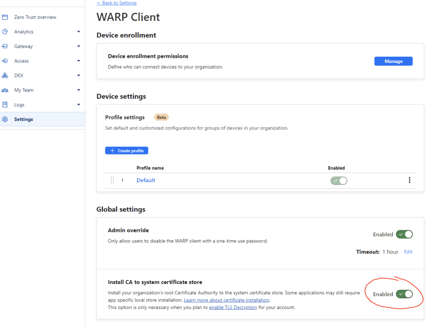Click the Settings gear icon

pos(5,119)
